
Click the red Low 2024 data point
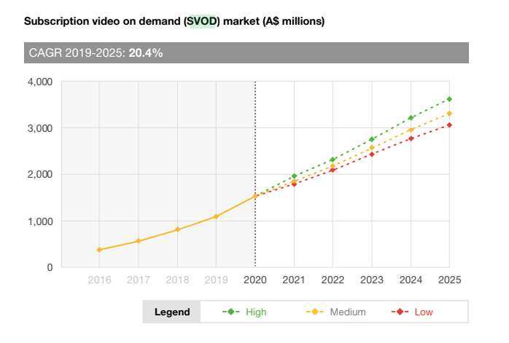tap(411, 138)
